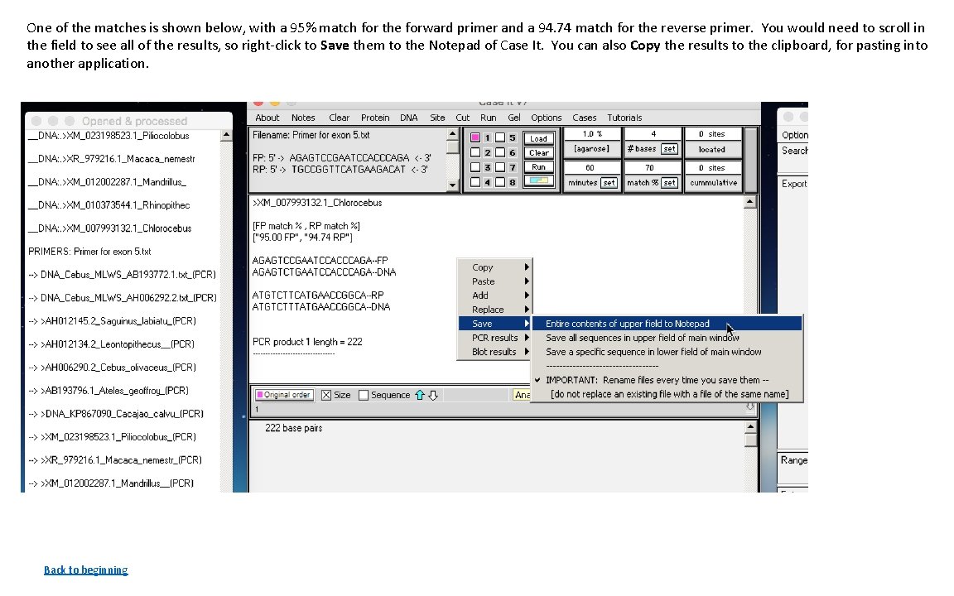
Task: Open the Run menu in menu bar
Action: 488,118
